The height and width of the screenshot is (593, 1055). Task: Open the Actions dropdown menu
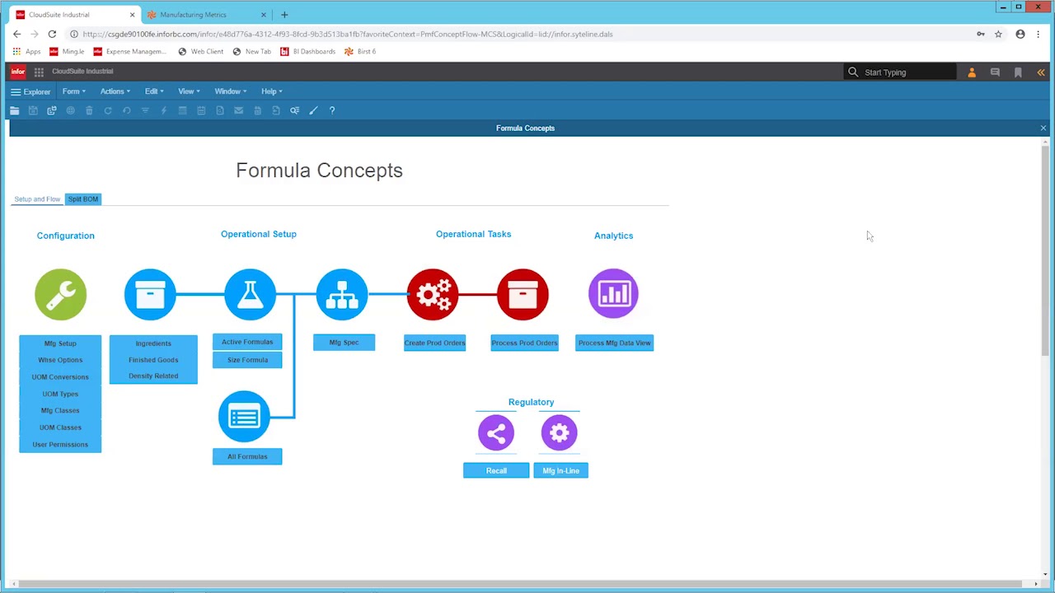(115, 91)
